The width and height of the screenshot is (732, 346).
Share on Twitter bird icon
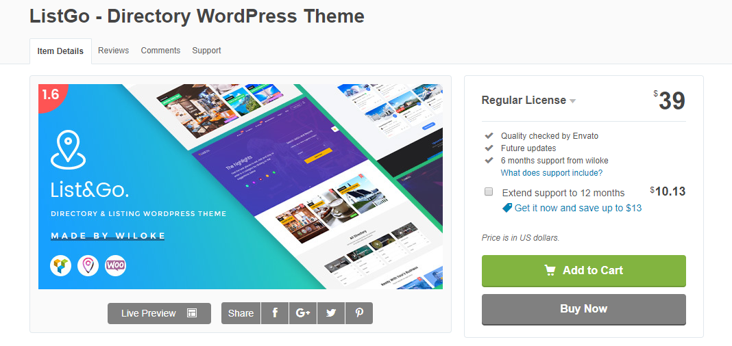[331, 313]
